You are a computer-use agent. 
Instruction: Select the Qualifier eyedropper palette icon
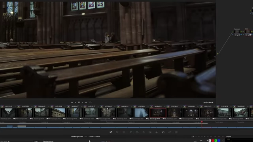(x=130, y=132)
